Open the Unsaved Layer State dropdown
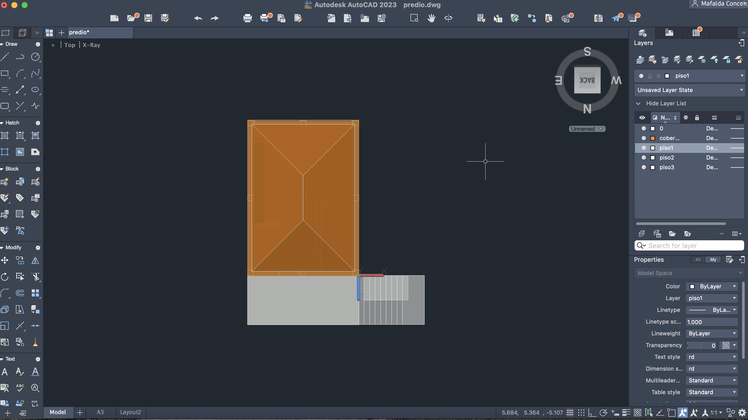Screen dimensions: 748x420 click(741, 90)
